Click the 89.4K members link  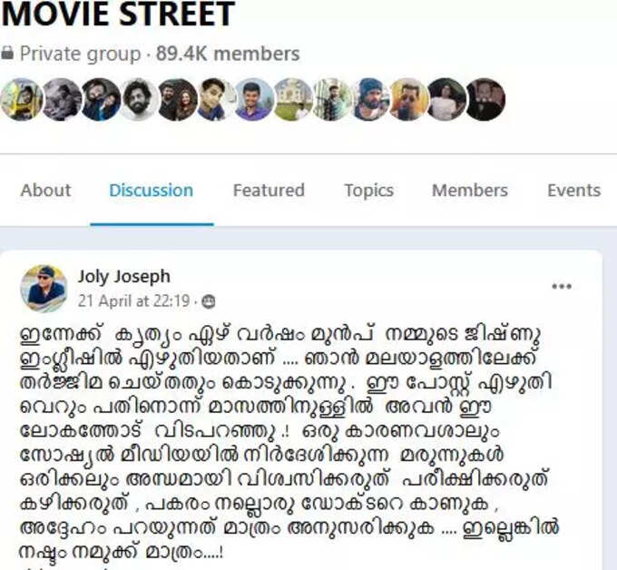click(x=228, y=54)
